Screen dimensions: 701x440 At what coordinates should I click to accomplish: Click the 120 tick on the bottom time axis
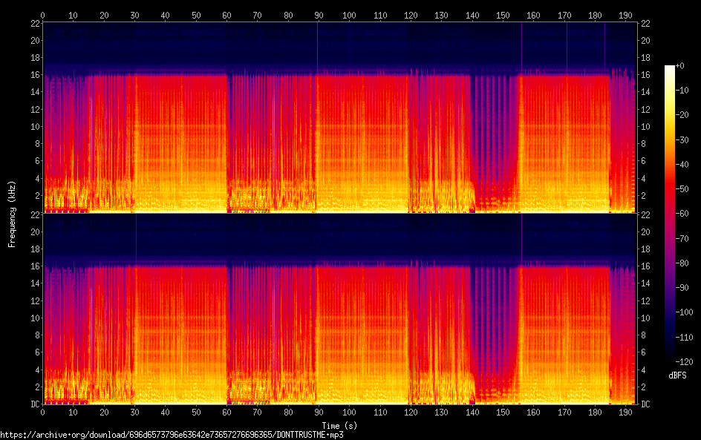(410, 412)
